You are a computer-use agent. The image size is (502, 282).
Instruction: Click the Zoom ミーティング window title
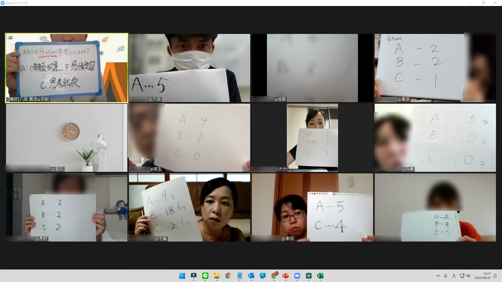click(x=17, y=3)
